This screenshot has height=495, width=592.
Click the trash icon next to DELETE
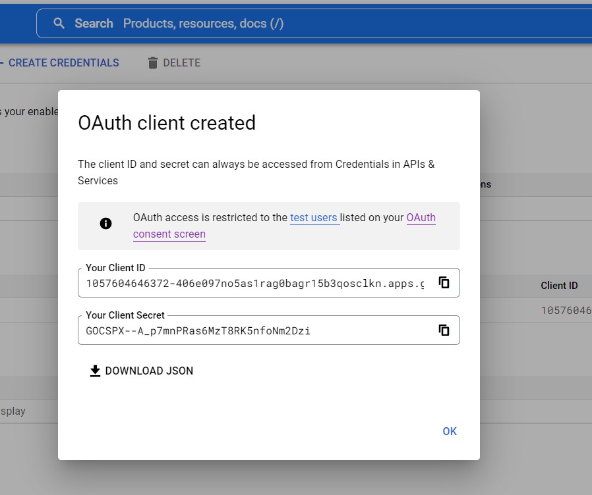[152, 63]
